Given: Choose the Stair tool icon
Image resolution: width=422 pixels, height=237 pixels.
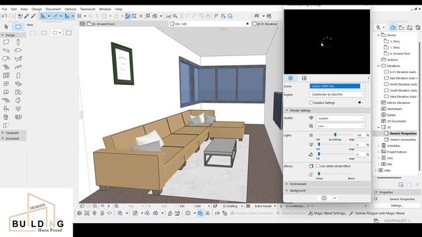Looking at the screenshot, I should point(6,67).
